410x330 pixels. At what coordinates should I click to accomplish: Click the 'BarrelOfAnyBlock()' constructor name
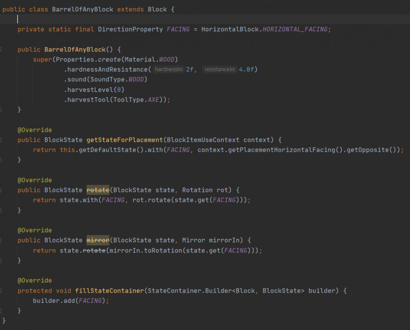(x=75, y=49)
